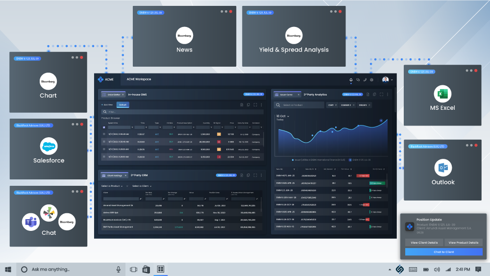Click the export document icon in 3rd Party CRM
The image size is (490, 276).
coord(242,176)
